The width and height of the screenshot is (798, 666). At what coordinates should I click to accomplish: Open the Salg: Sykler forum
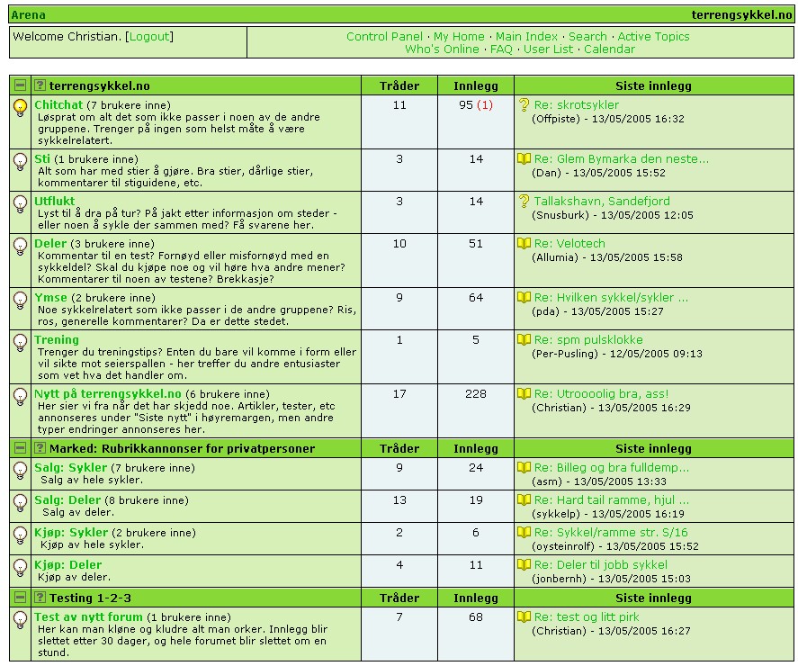(71, 467)
